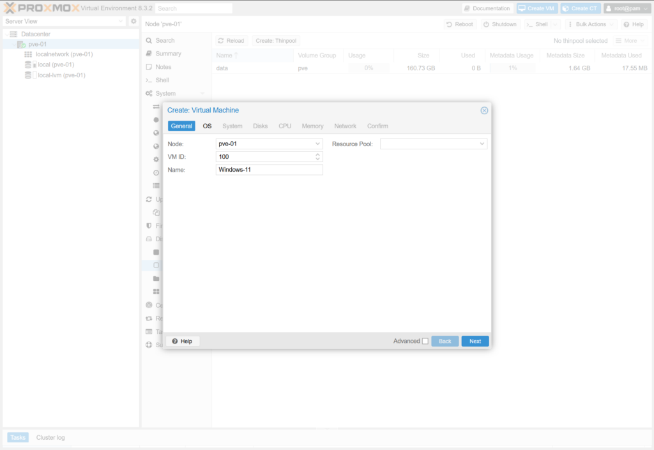Click the Notes item in node menu
The height and width of the screenshot is (450, 654).
pyautogui.click(x=163, y=67)
